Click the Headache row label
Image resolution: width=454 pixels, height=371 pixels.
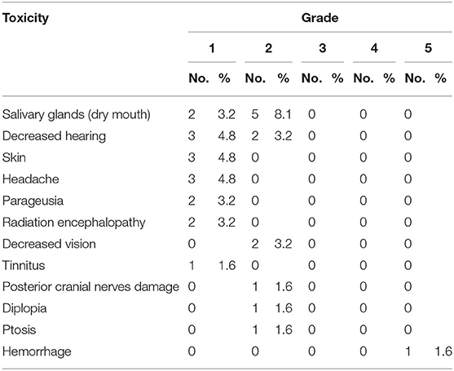coord(31,179)
